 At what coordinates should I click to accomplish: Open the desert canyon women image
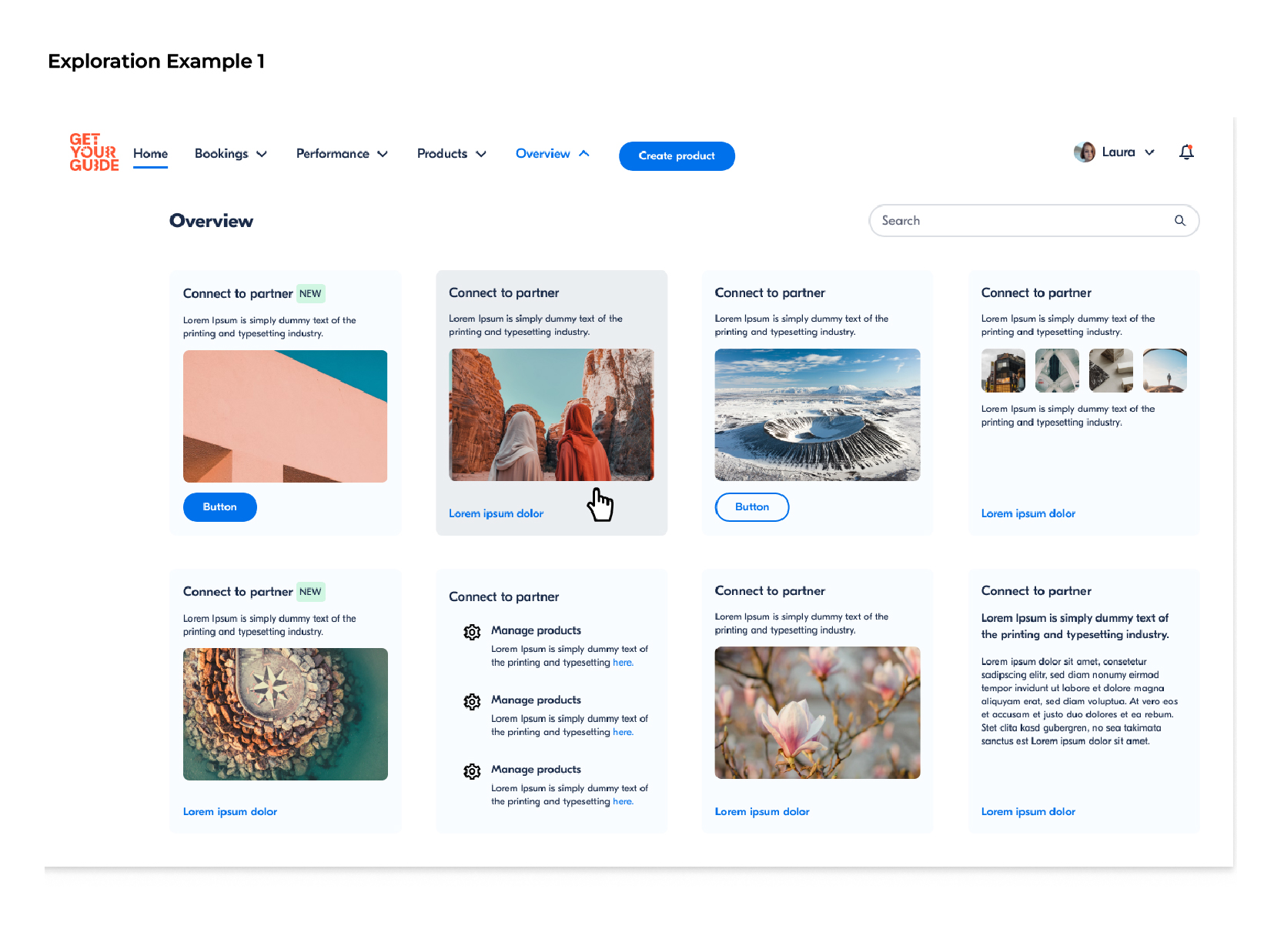tap(551, 415)
